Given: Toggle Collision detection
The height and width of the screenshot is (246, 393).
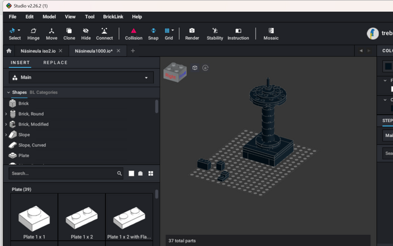Looking at the screenshot, I should point(134,34).
